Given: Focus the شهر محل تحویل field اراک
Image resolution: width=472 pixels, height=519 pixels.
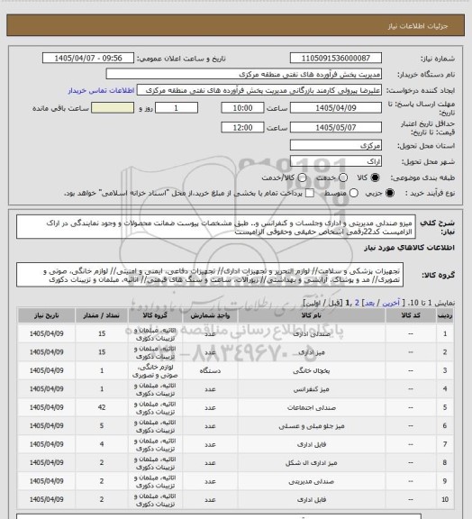Looking at the screenshot, I should (x=336, y=161).
